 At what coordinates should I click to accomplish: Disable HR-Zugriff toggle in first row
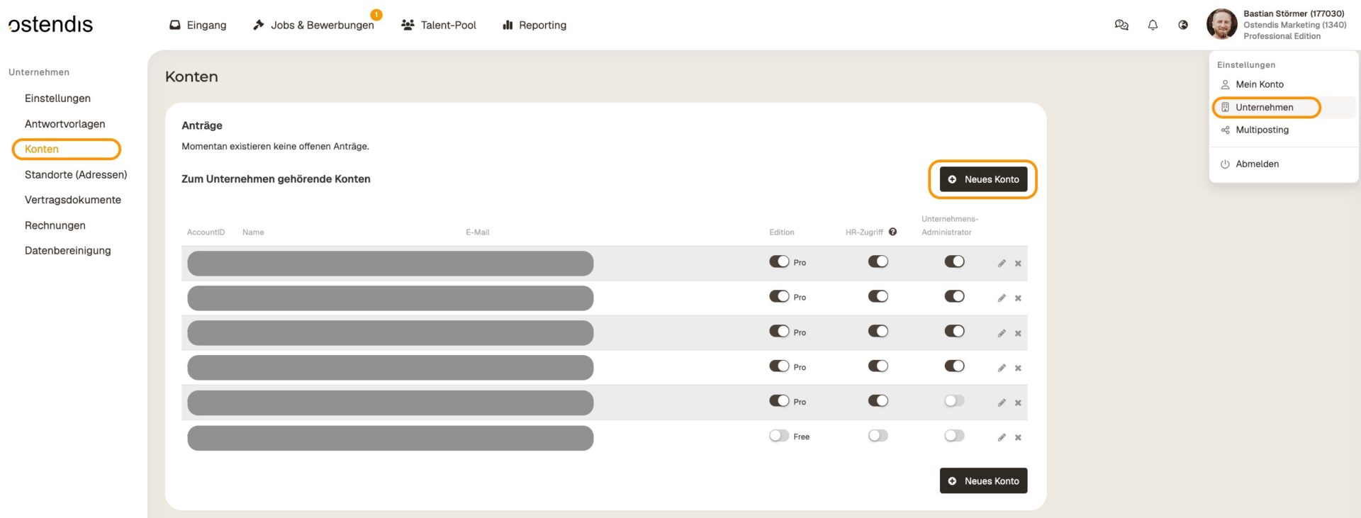[x=878, y=261]
